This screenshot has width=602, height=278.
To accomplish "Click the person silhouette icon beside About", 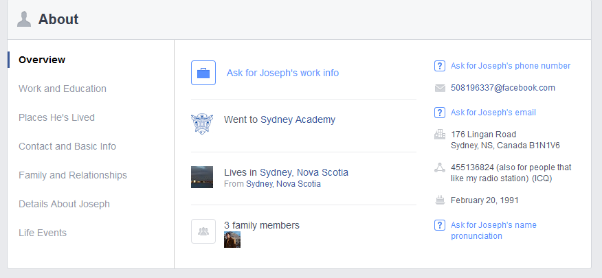I will pyautogui.click(x=24, y=19).
